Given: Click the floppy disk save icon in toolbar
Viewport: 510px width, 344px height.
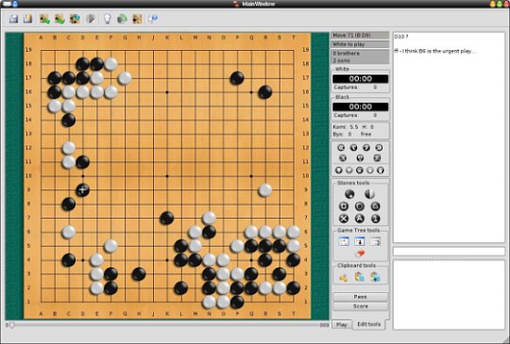Looking at the screenshot, I should 13,19.
